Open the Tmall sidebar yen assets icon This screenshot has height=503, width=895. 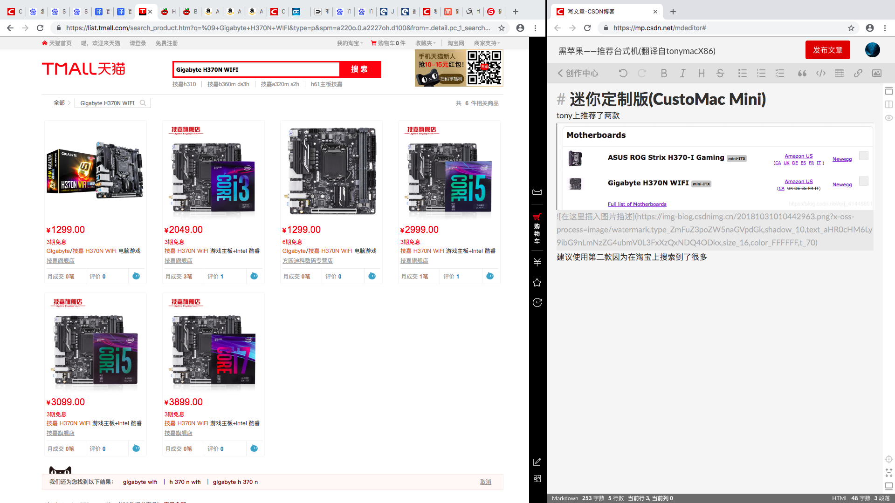537,262
